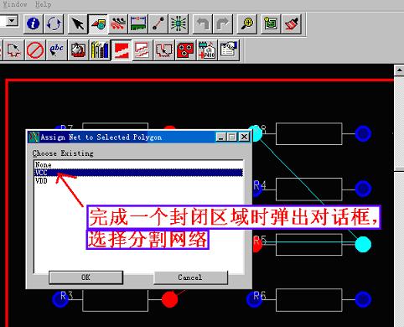Select the black arrow pointer tool

[x=78, y=23]
